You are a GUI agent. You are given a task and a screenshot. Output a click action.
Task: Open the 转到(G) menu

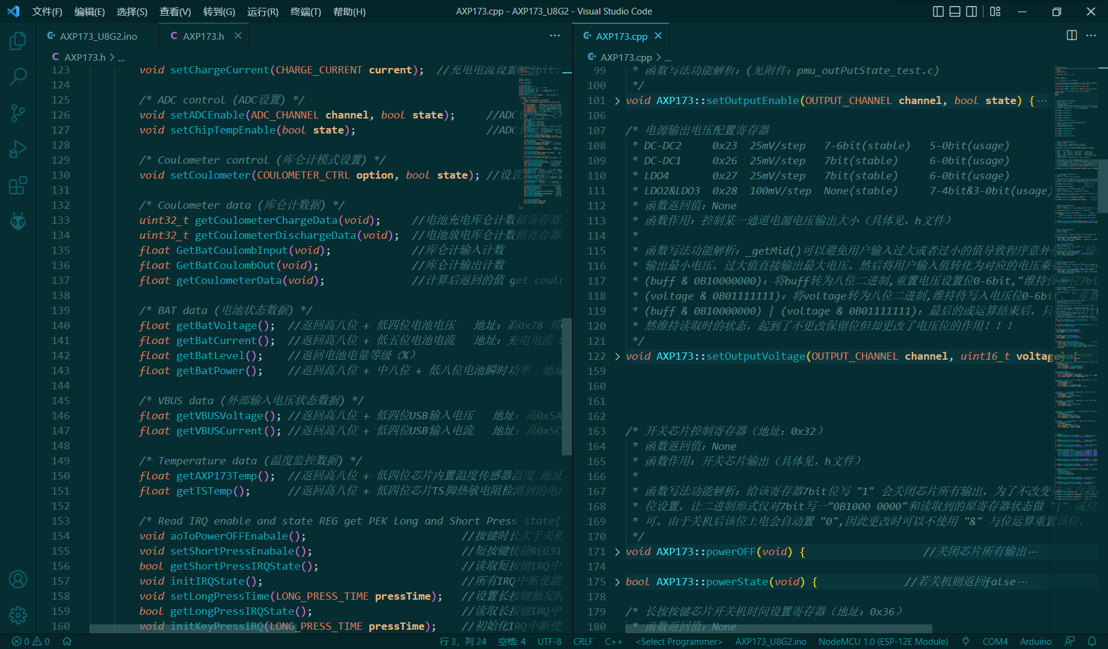coord(219,11)
